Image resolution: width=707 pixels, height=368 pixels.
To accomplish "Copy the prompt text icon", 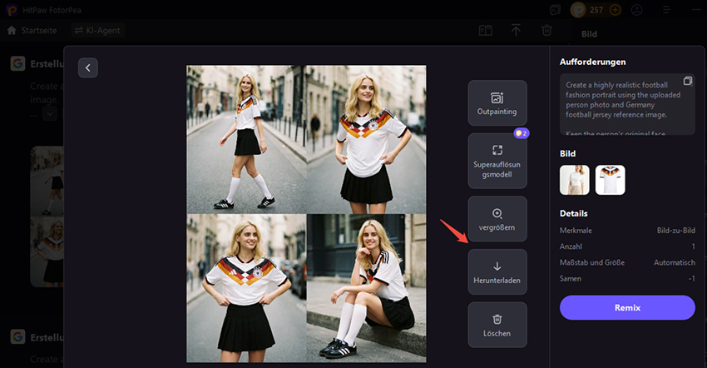I will coord(688,81).
